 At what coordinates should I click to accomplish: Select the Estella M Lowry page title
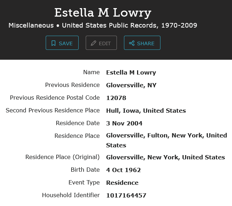point(103,13)
